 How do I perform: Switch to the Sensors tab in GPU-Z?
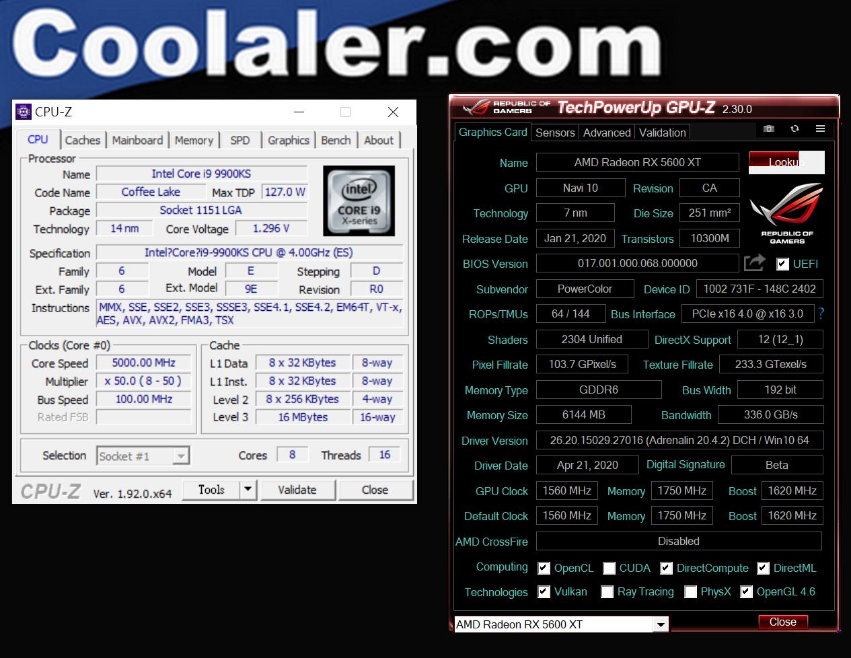point(555,133)
